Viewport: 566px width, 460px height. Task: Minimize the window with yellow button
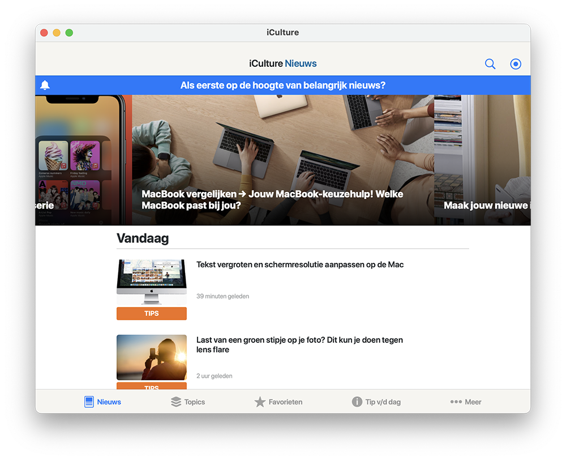pos(57,32)
